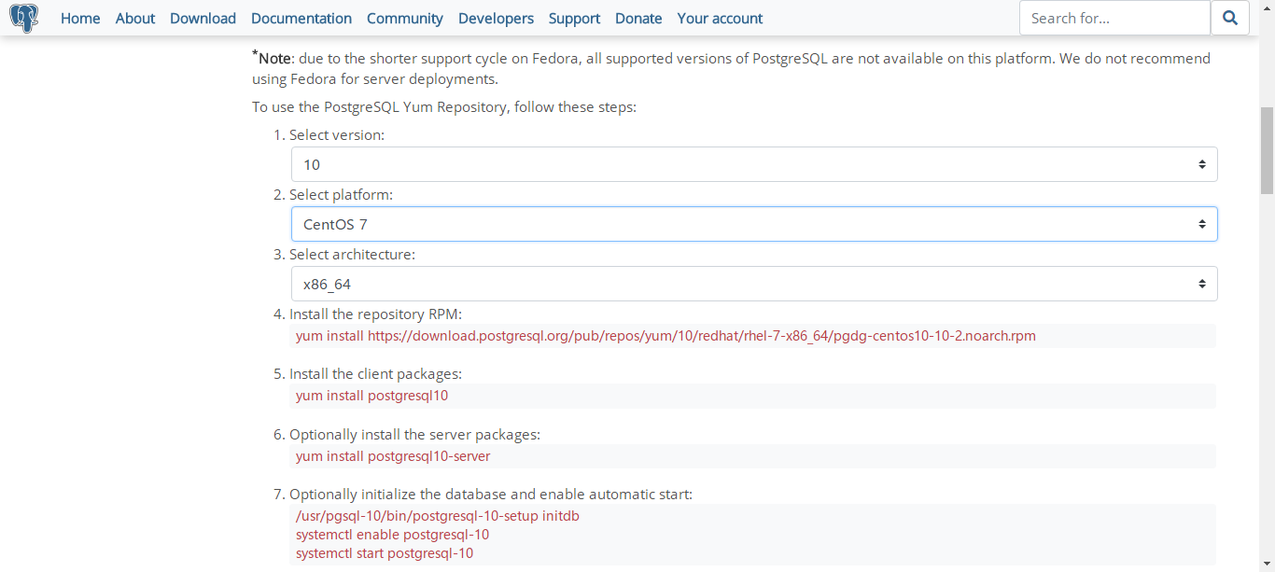The image size is (1275, 572).
Task: Click 'Optionally install the server packages:' text
Action: pos(414,435)
